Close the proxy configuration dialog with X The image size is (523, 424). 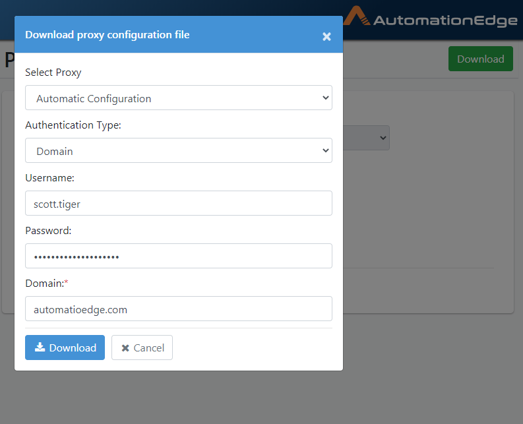[x=326, y=36]
